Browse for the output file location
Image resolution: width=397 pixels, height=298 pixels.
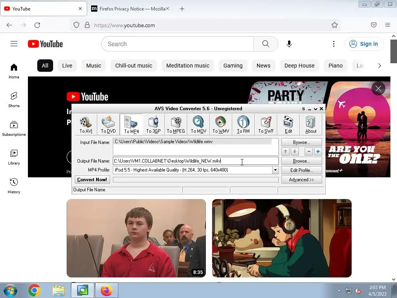point(302,161)
